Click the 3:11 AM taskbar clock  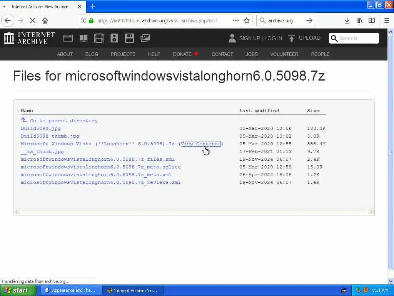point(380,291)
